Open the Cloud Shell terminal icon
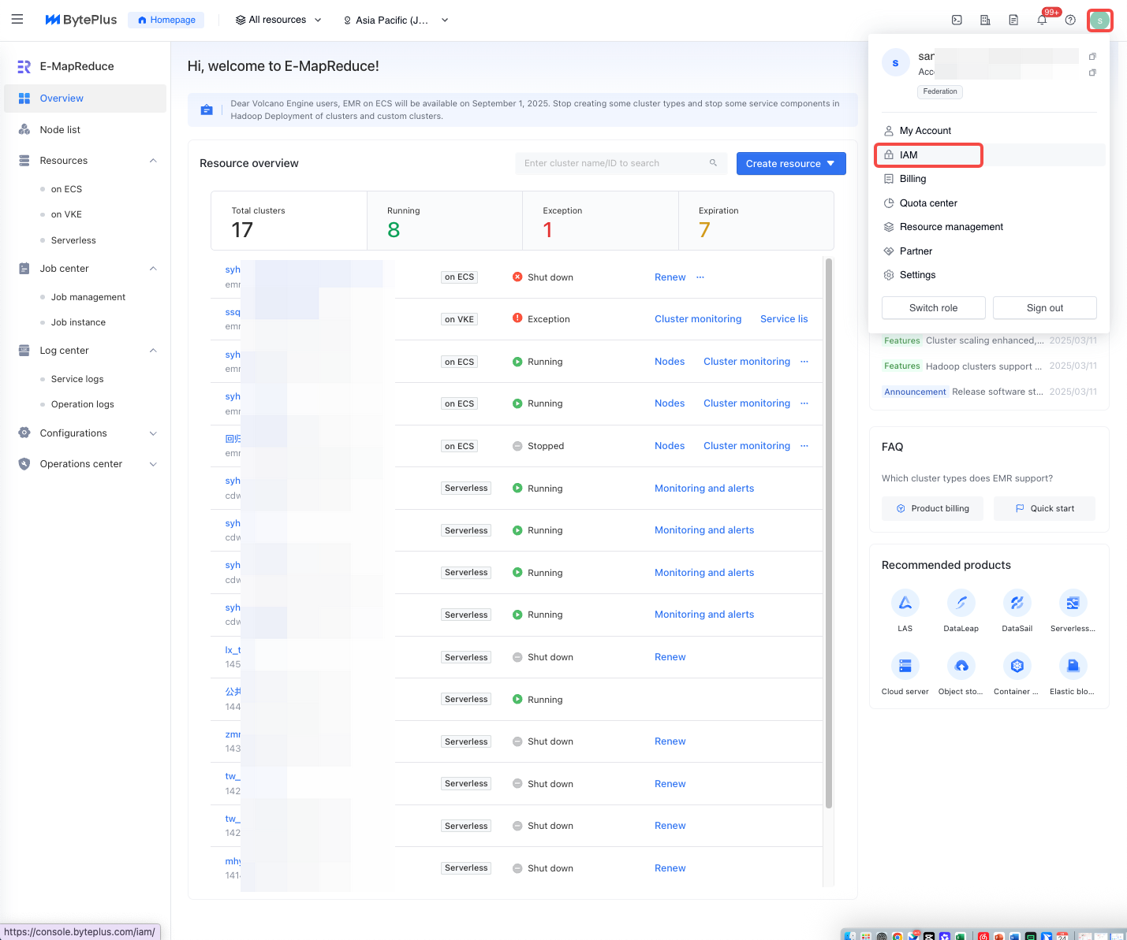1127x940 pixels. [957, 20]
